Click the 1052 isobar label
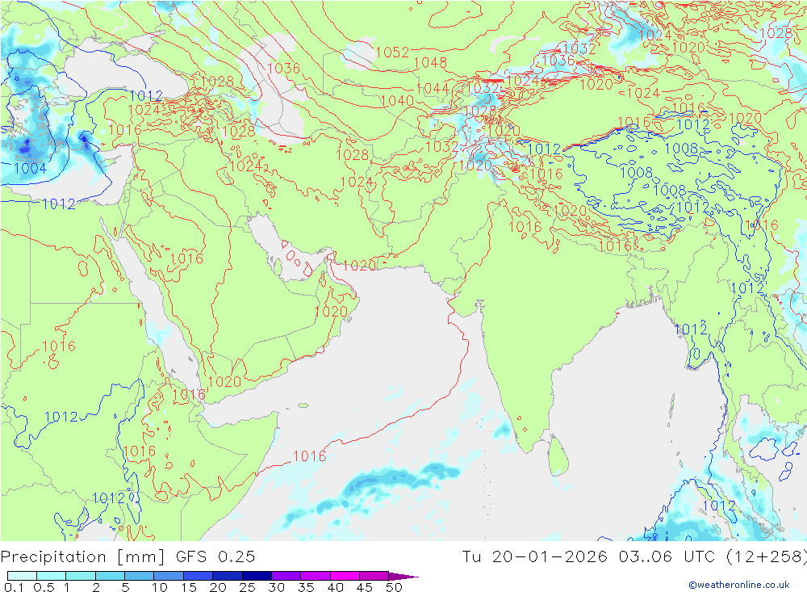 pos(392,52)
